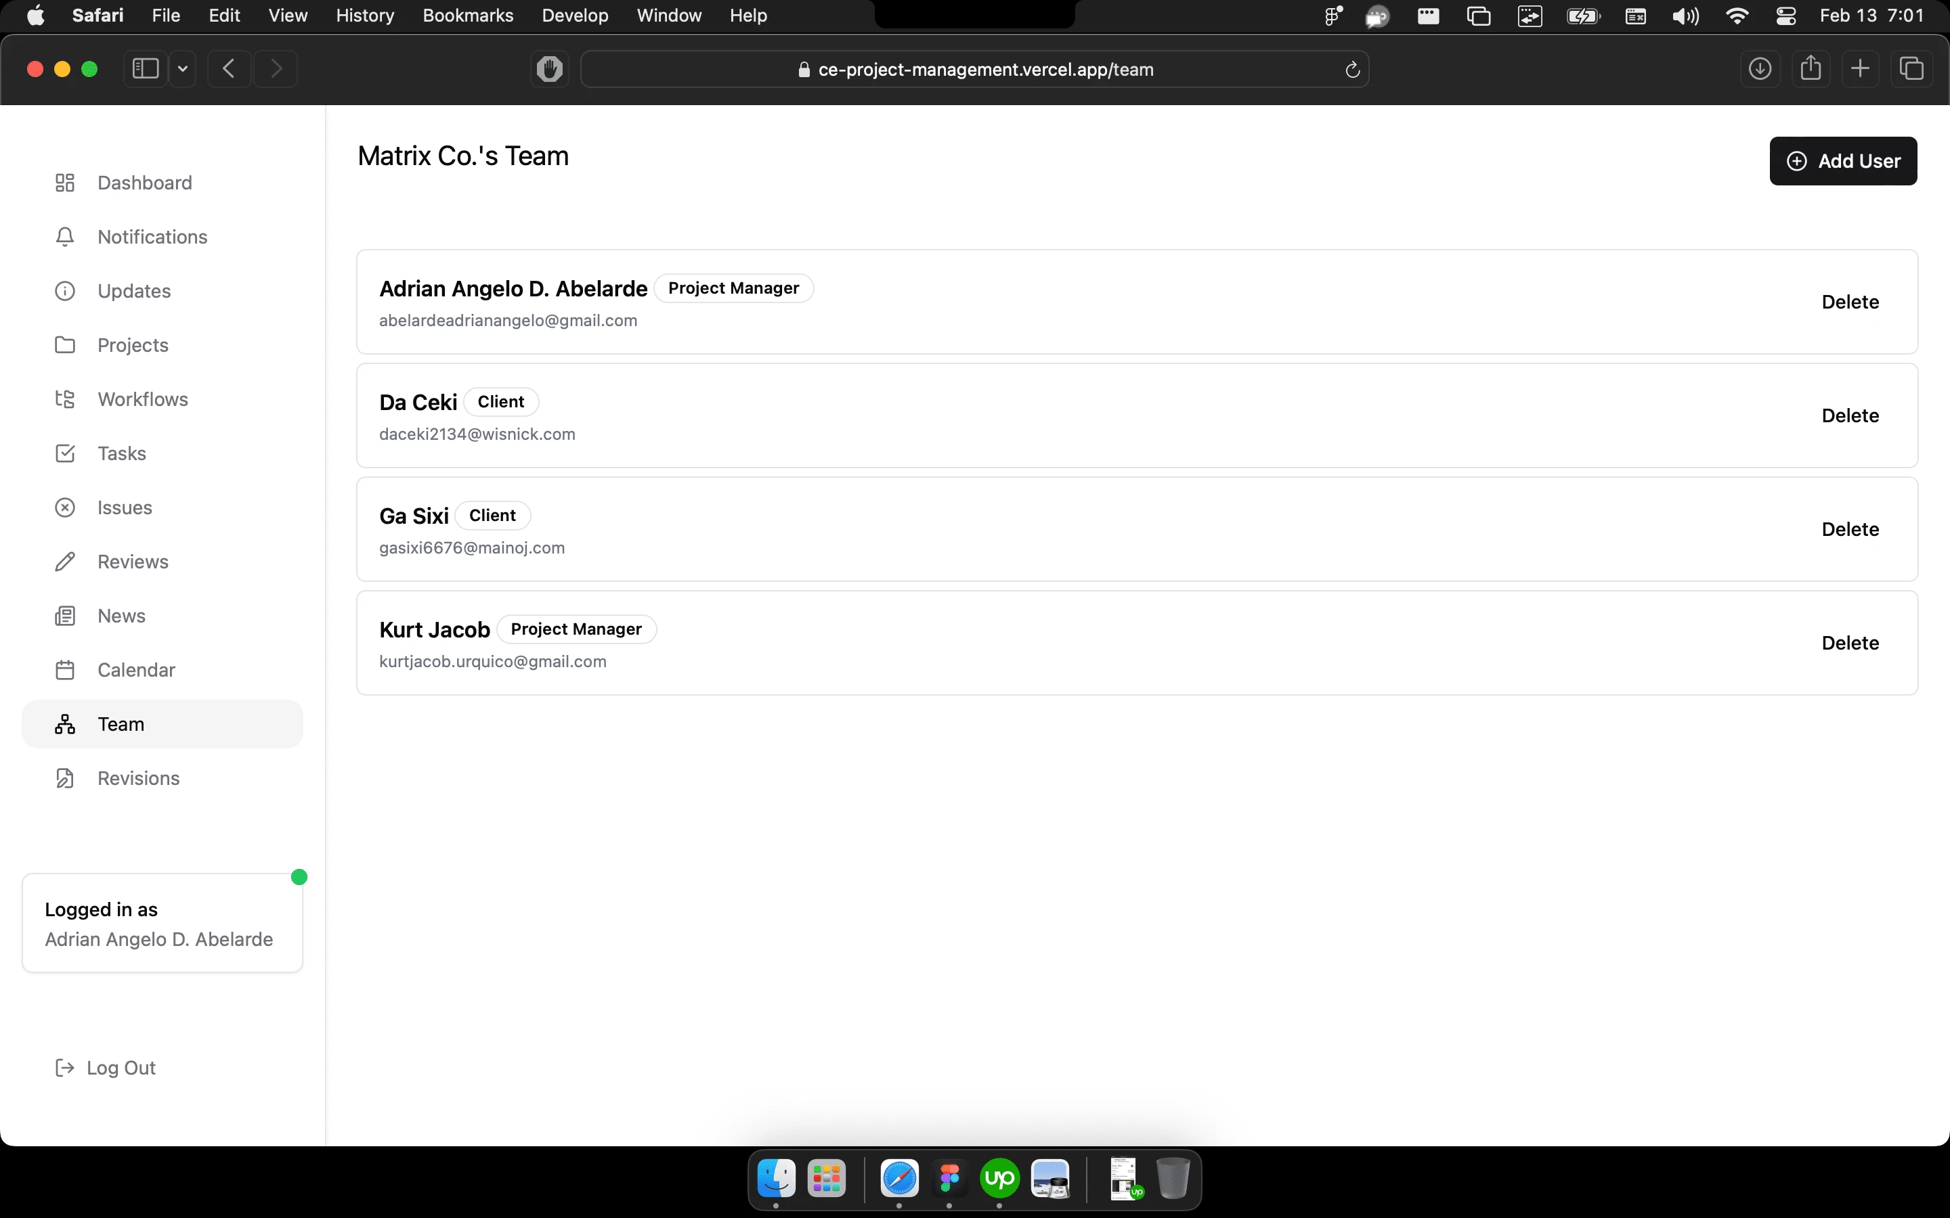Viewport: 1950px width, 1218px height.
Task: Open the Develop menu
Action: point(576,16)
